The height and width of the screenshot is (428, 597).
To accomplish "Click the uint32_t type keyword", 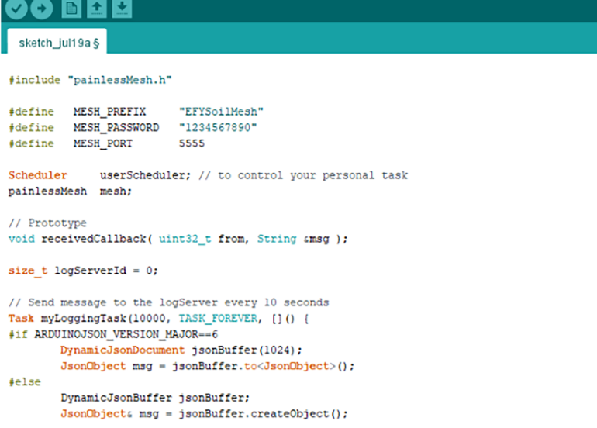I will (185, 239).
